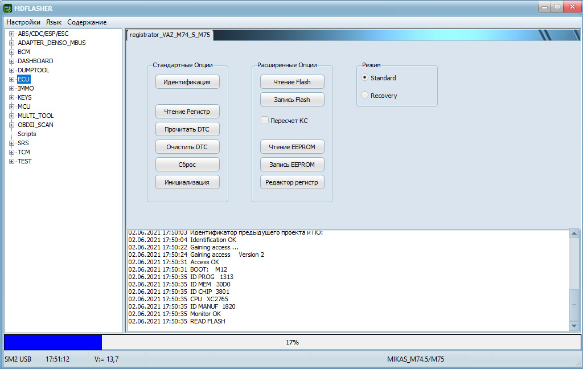Select the Recovery mode radio button
583x369 pixels.
pyautogui.click(x=365, y=95)
